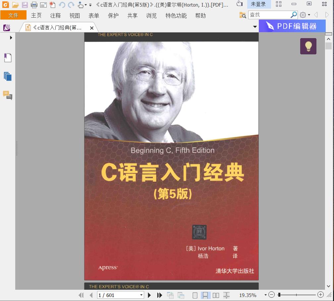This screenshot has width=334, height=301.
Task: Close the 《c语言入门经典 document tab
Action: [x=92, y=28]
